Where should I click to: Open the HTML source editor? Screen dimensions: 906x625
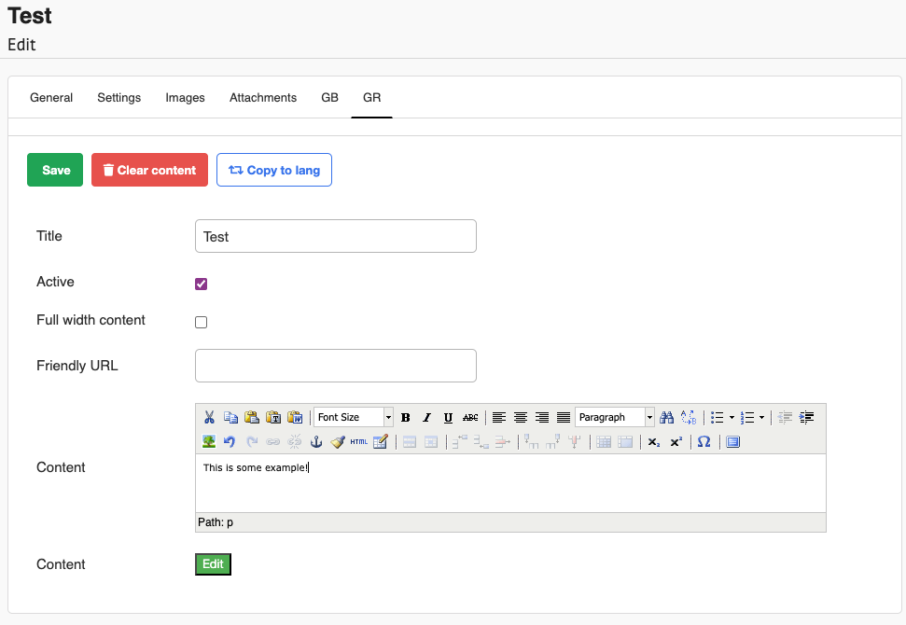tap(359, 441)
